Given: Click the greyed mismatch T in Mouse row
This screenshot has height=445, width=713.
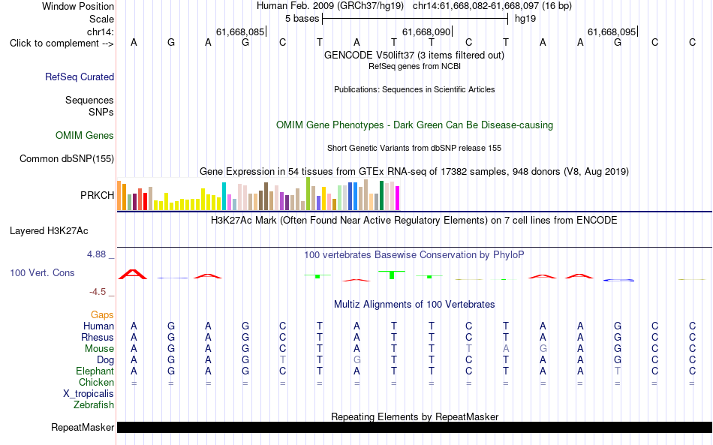Looking at the screenshot, I should click(x=469, y=349).
